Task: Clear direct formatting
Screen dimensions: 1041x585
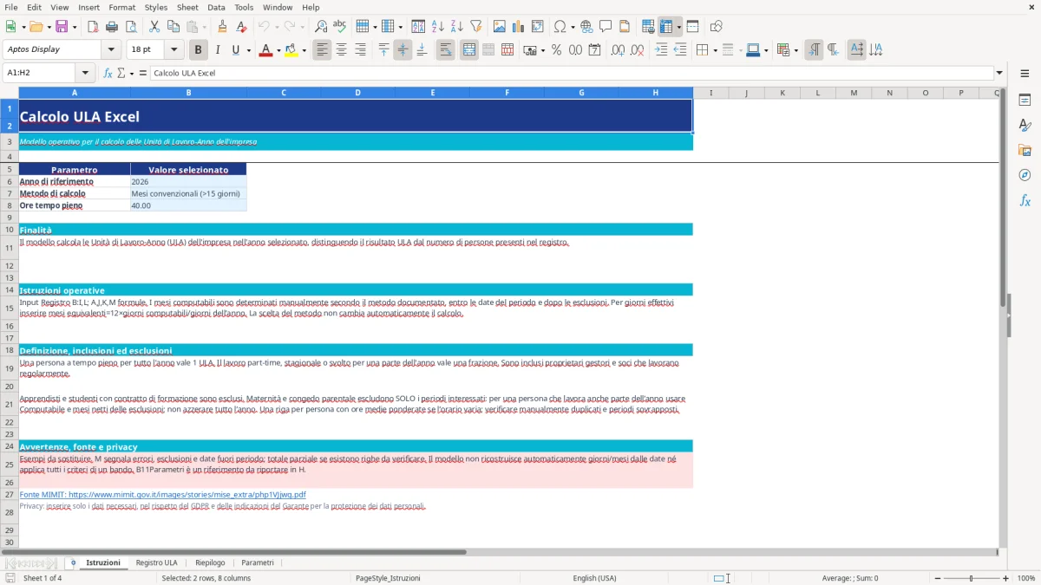Action: coord(242,27)
